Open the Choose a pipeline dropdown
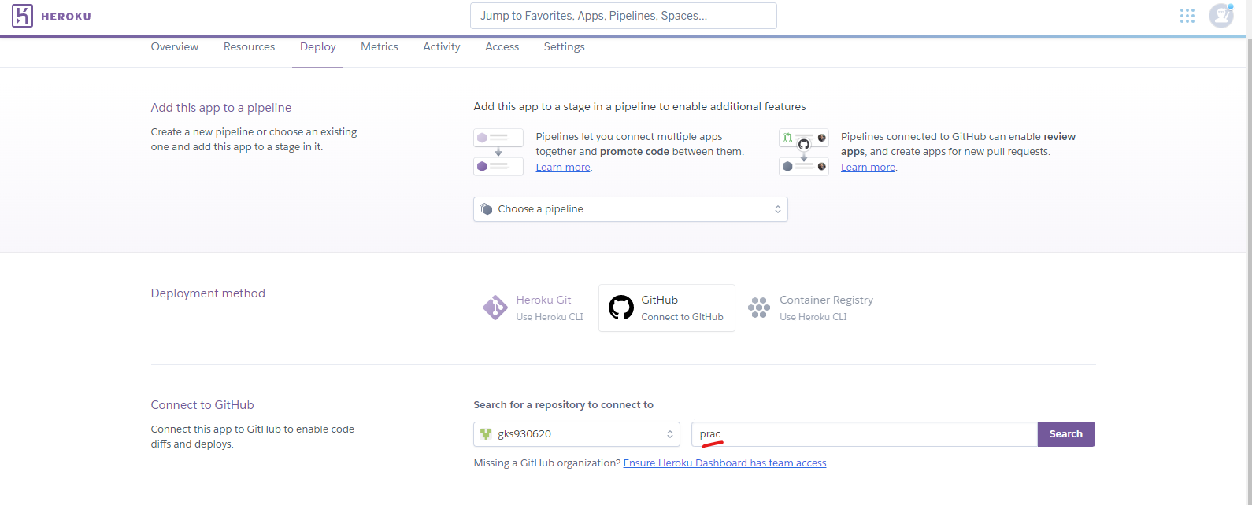This screenshot has width=1252, height=505. pos(631,209)
